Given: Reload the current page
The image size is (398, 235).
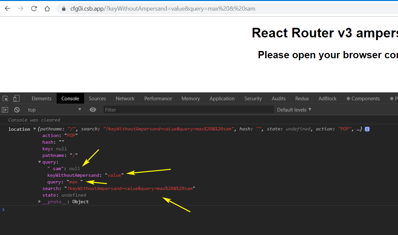Looking at the screenshot, I should [x=34, y=8].
